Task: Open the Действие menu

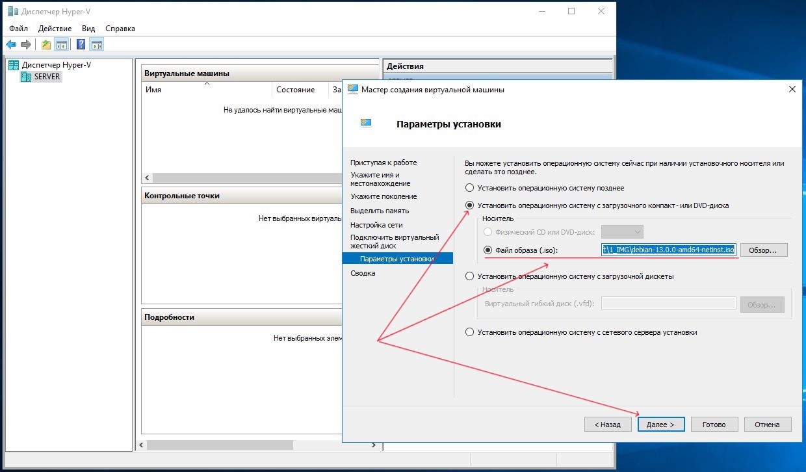Action: [x=55, y=29]
